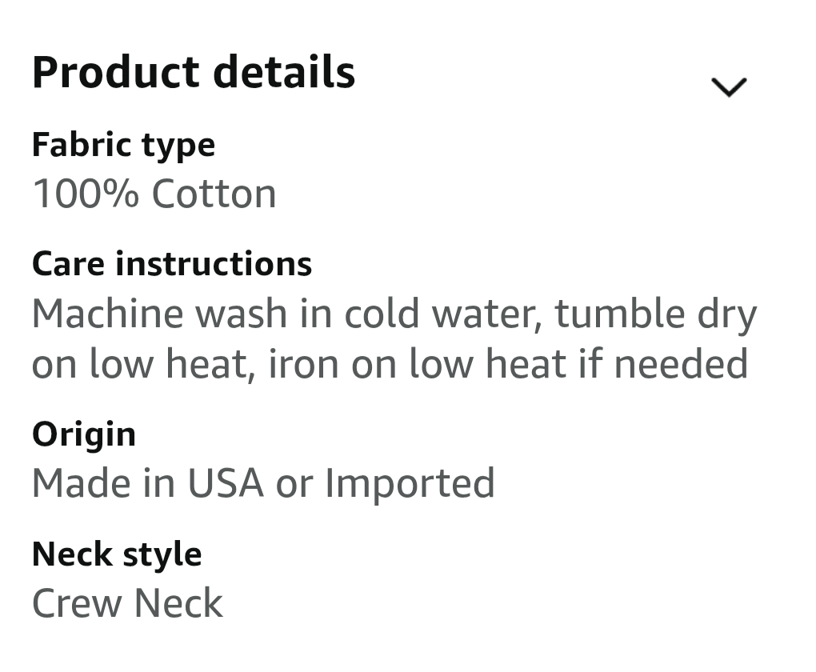Click the Product details heading
The image size is (816, 672).
[194, 73]
